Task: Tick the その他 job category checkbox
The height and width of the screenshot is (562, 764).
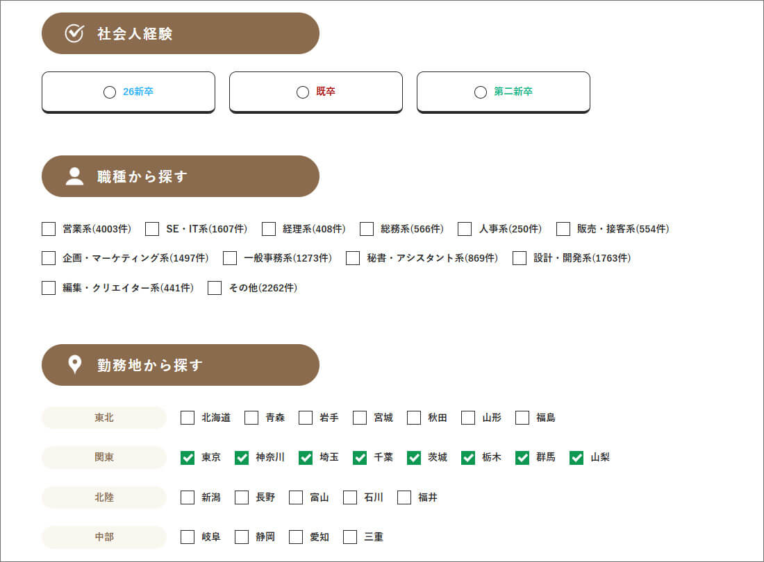Action: [x=215, y=288]
